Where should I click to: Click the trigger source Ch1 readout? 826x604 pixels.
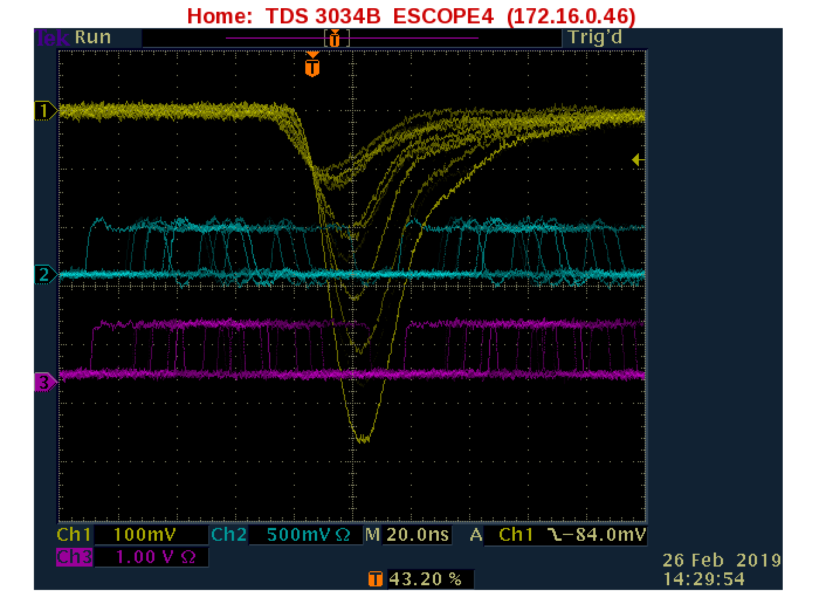(516, 534)
